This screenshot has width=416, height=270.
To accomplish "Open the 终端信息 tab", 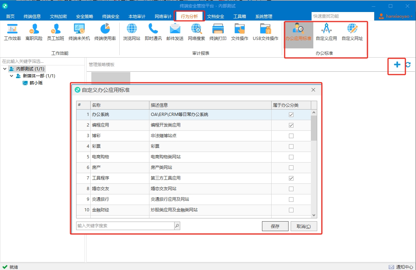I will [x=32, y=16].
